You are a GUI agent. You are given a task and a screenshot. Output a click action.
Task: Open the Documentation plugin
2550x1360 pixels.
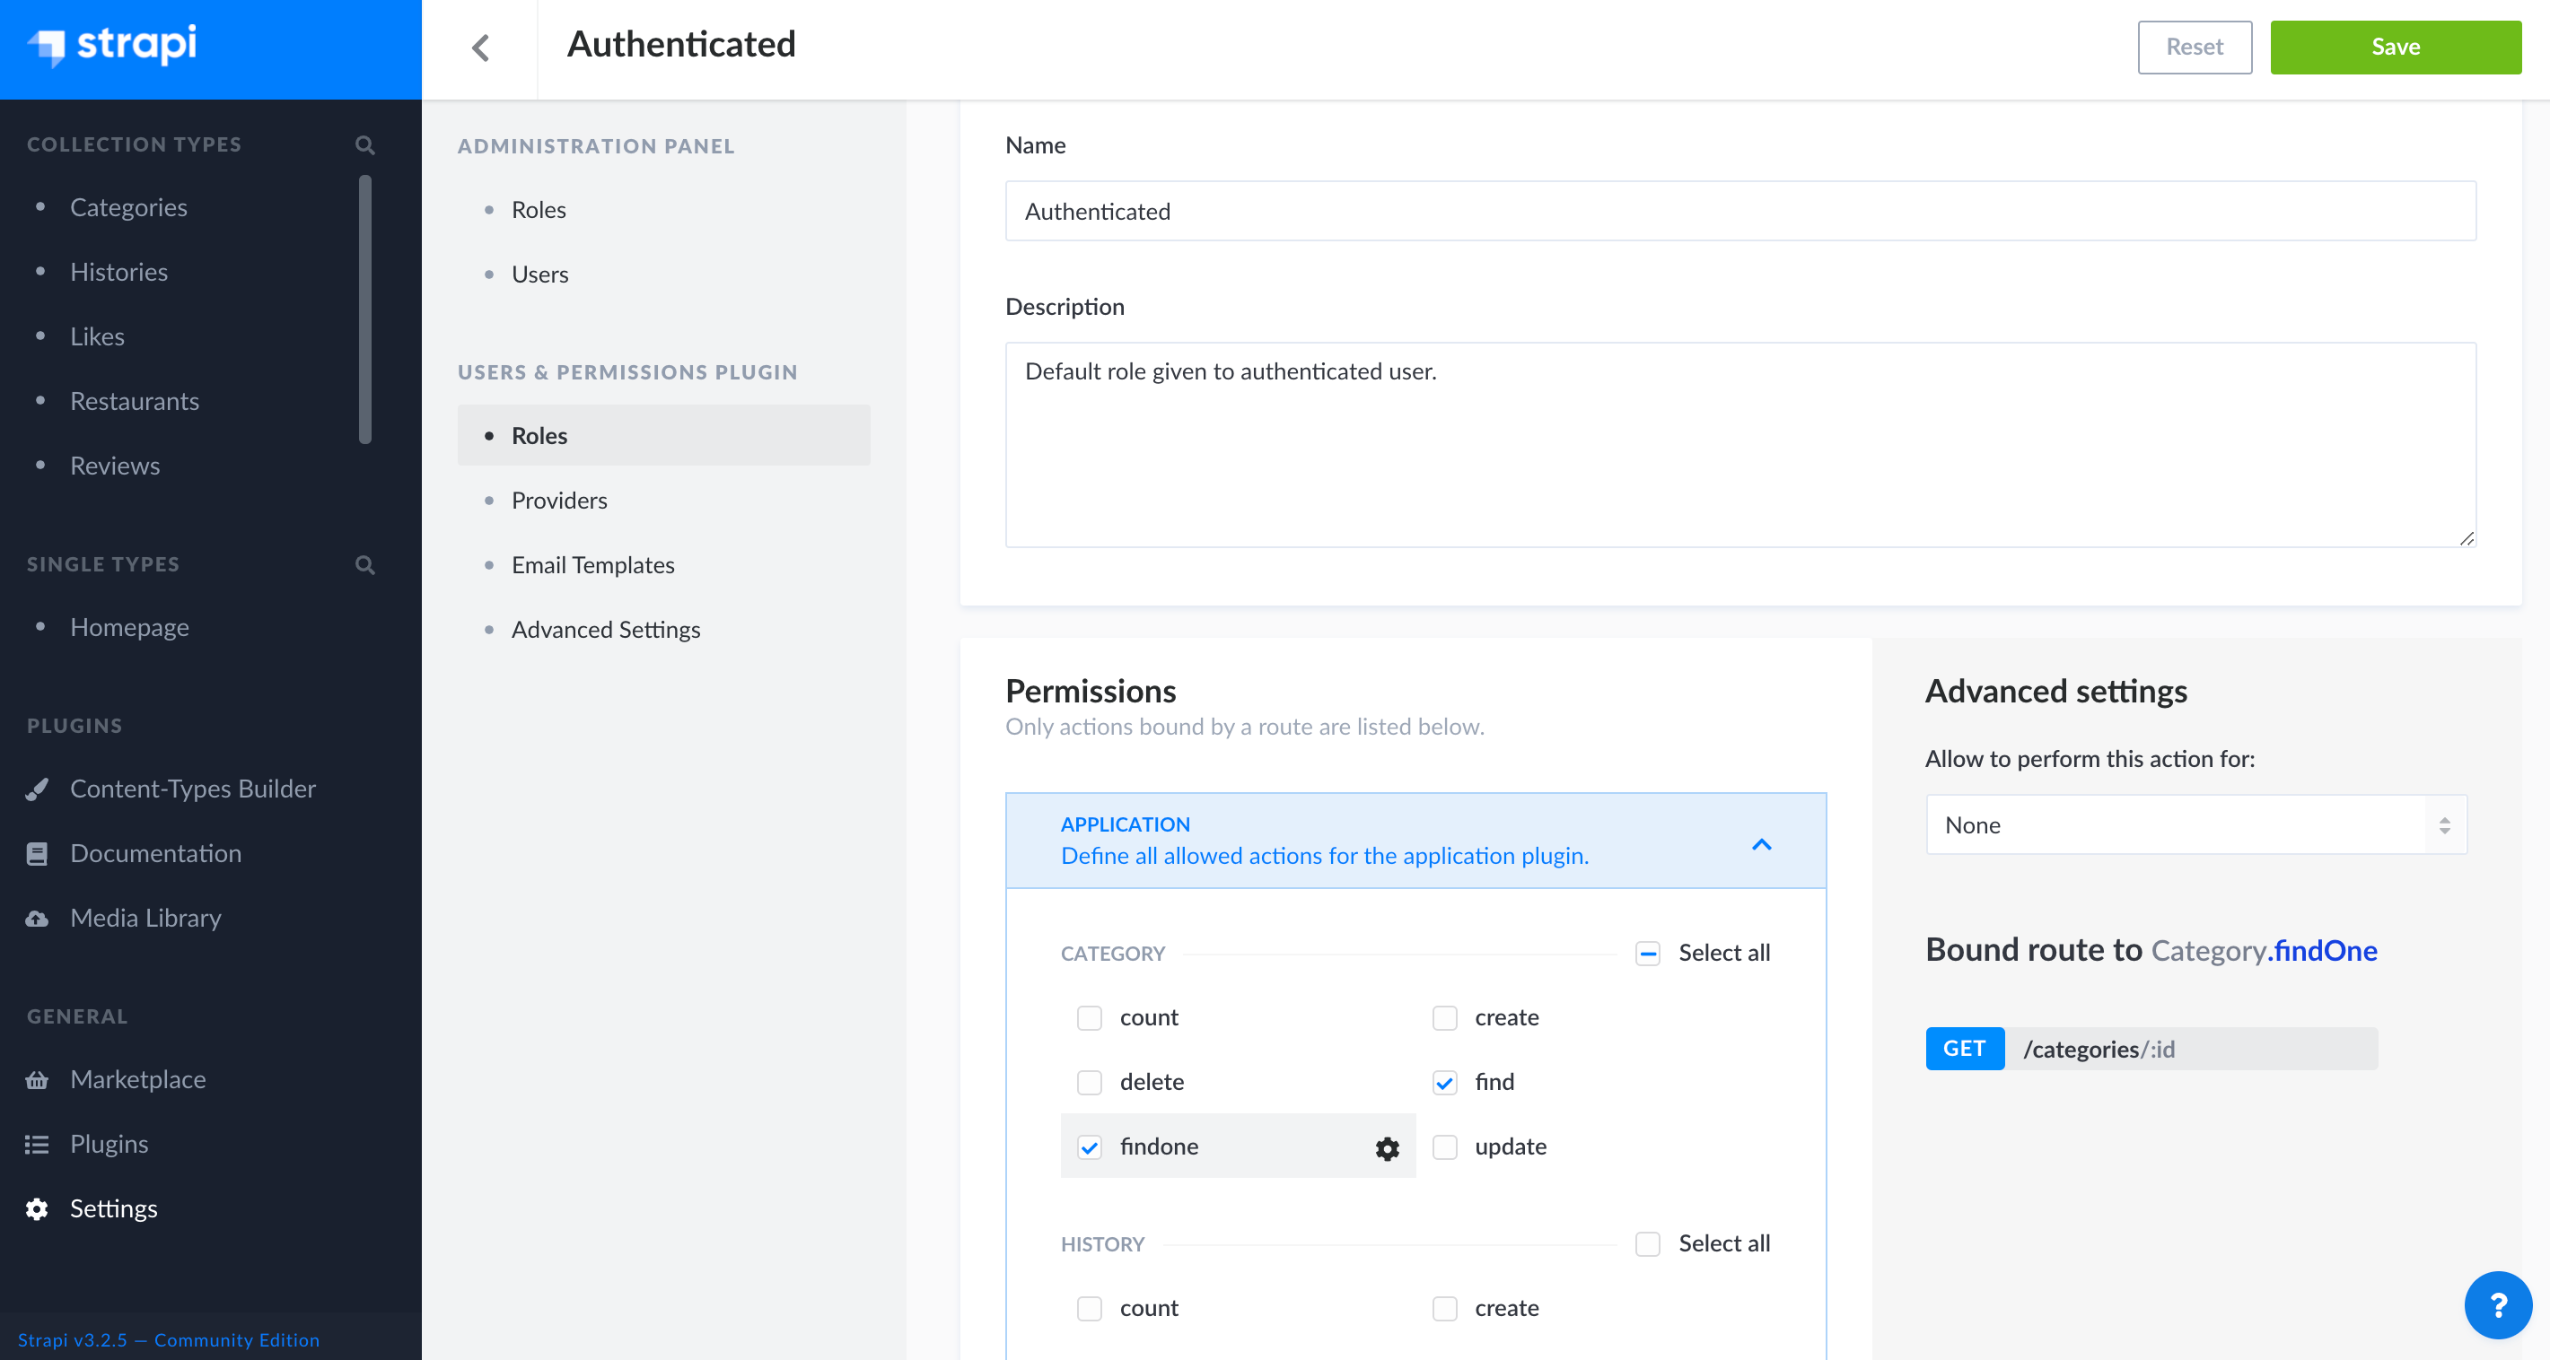(x=155, y=852)
